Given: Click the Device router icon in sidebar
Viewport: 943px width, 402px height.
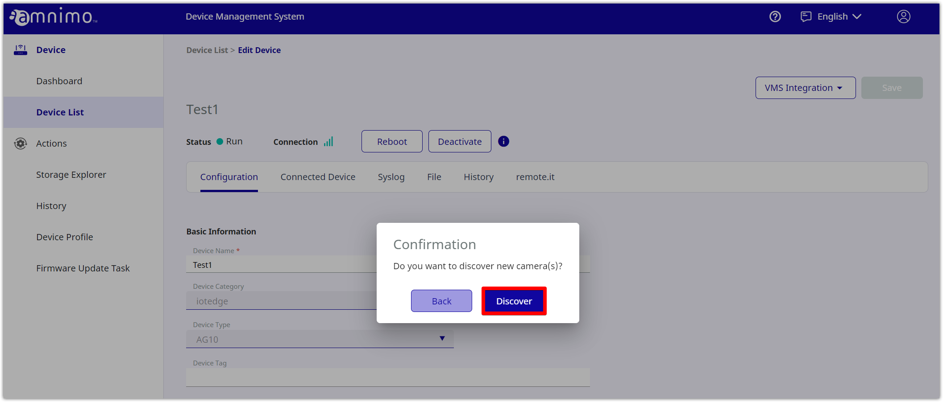Looking at the screenshot, I should [21, 50].
